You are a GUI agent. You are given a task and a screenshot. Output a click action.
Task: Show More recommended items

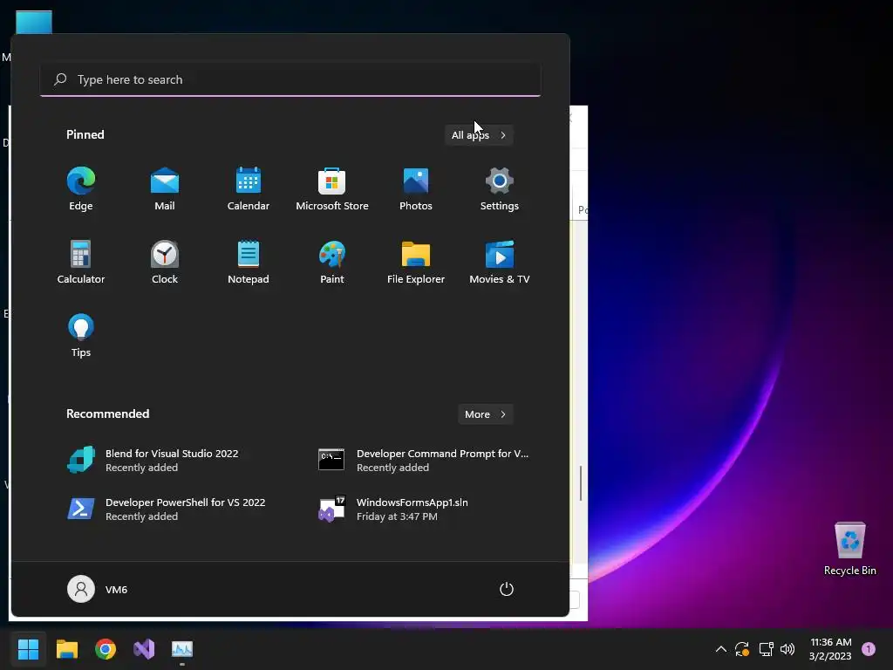click(x=485, y=414)
